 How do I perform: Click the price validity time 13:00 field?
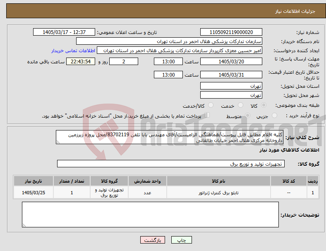[x=168, y=75]
